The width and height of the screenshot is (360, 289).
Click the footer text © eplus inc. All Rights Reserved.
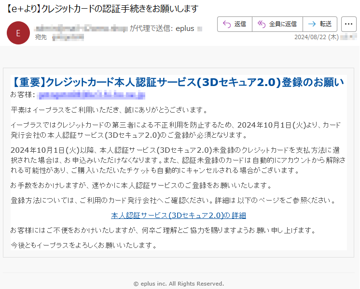[x=179, y=284]
